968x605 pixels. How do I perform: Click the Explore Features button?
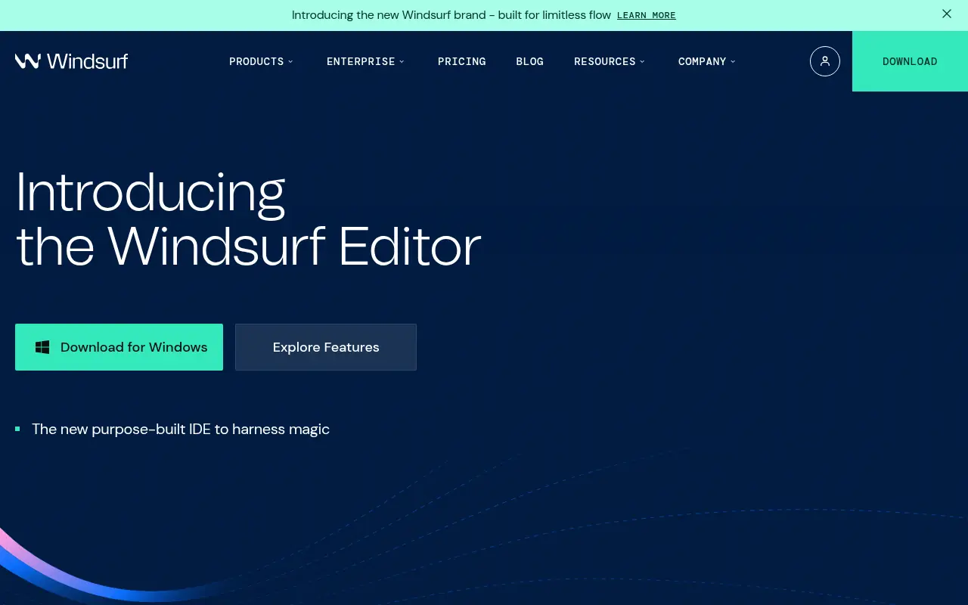326,347
